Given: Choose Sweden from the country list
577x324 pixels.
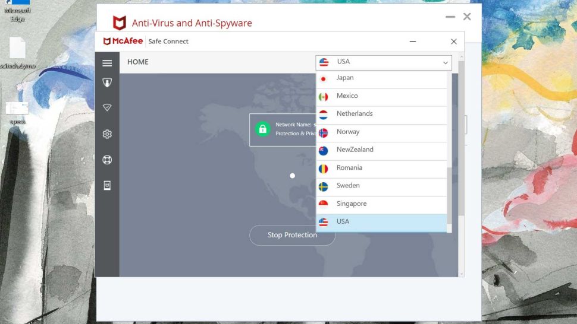Looking at the screenshot, I should tap(382, 186).
